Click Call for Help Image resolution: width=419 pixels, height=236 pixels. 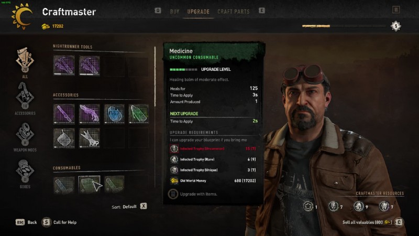point(59,222)
